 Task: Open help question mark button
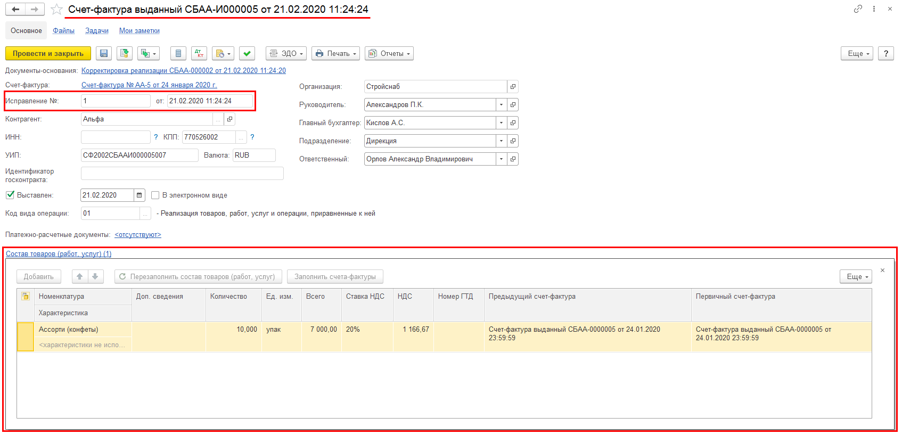point(885,53)
